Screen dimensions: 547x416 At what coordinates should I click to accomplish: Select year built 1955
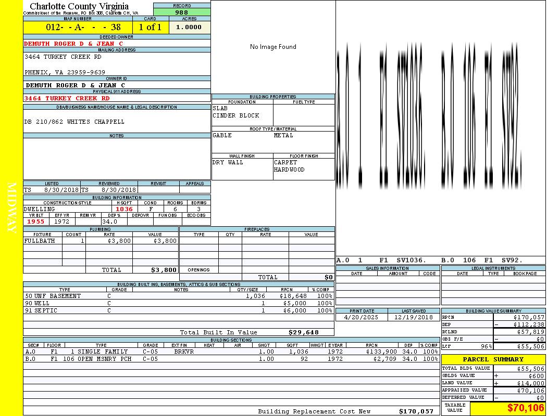tap(35, 222)
